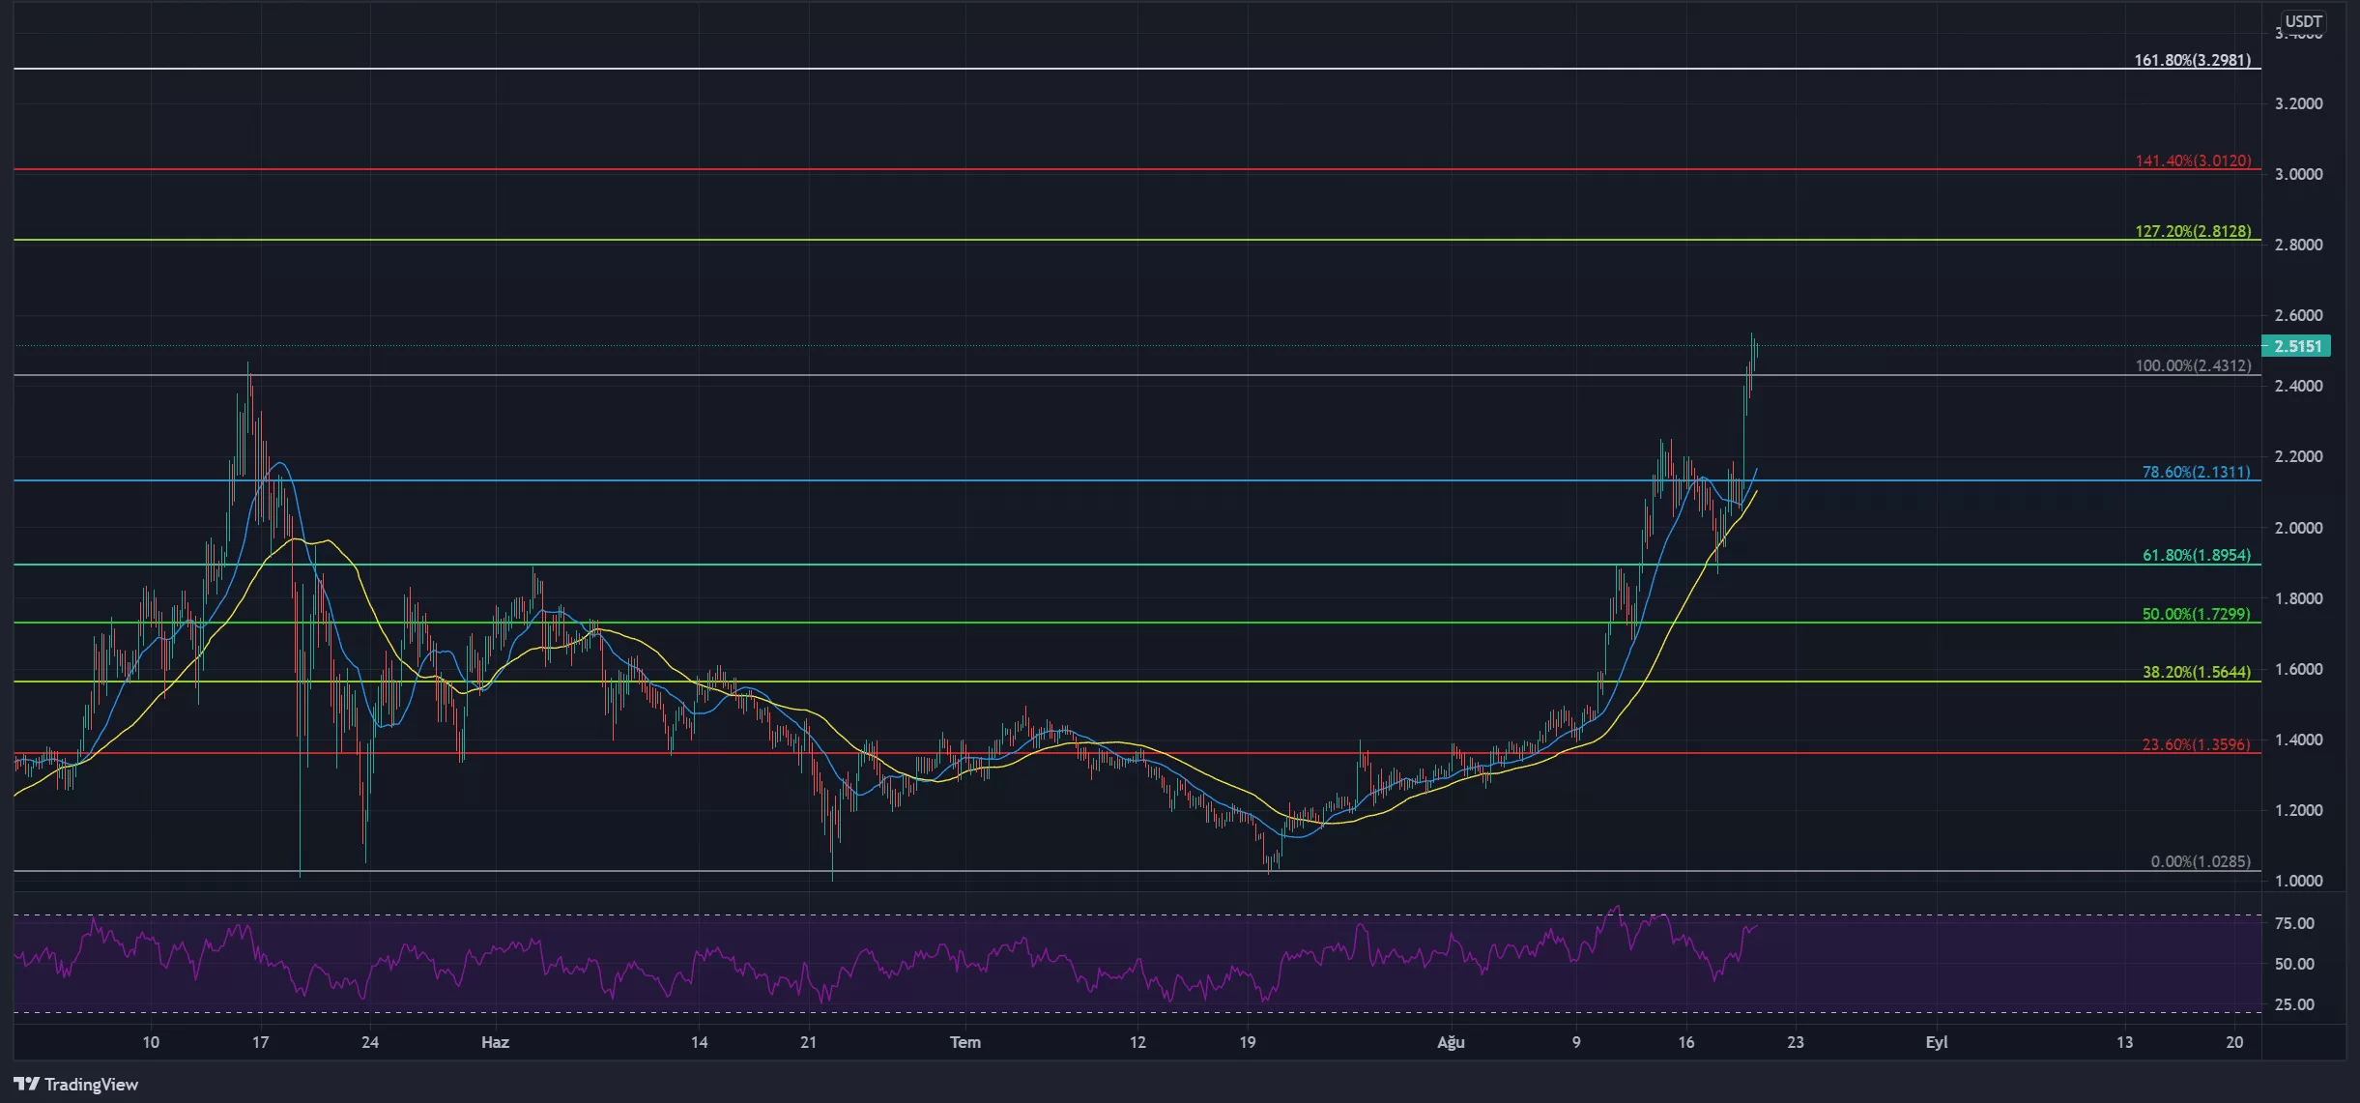The width and height of the screenshot is (2360, 1103).
Task: Select the red 141.40%(3.0120) level label
Action: pyautogui.click(x=2192, y=160)
